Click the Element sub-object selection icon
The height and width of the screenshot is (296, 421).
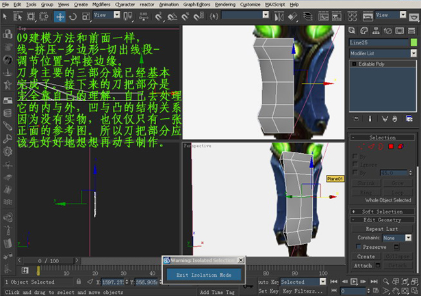[400, 146]
